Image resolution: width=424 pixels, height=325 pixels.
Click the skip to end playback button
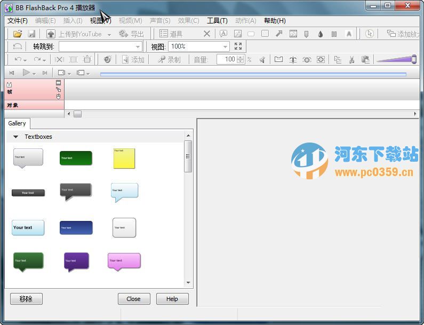tap(45, 73)
